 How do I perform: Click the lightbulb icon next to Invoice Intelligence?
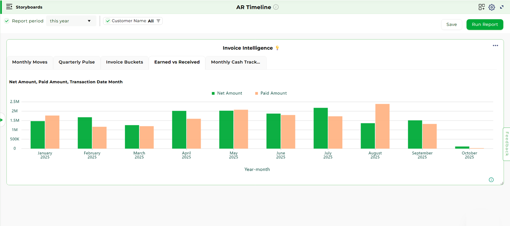(x=277, y=48)
